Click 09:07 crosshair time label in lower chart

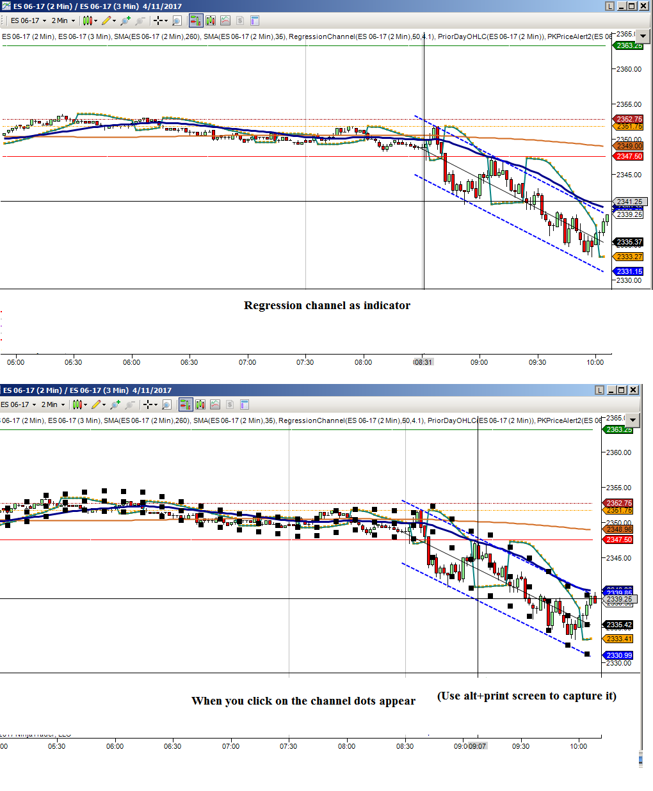[478, 746]
